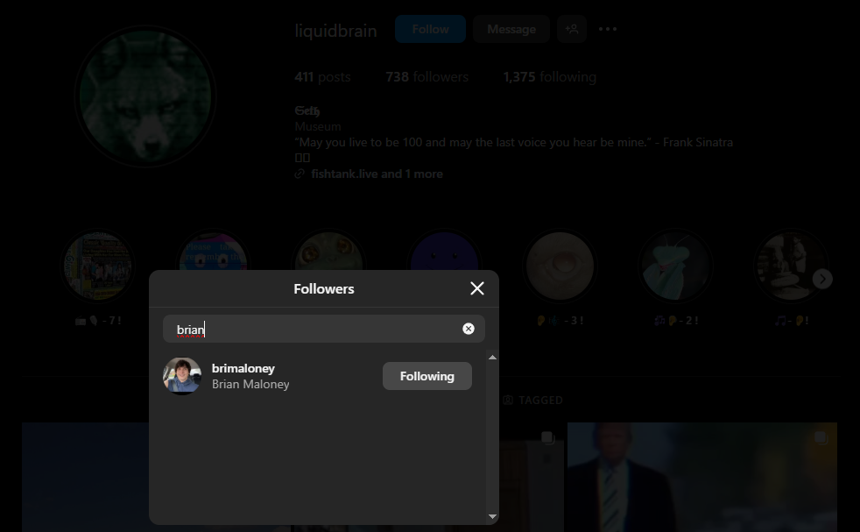Open the similar accounts suggestion icon
The width and height of the screenshot is (860, 532).
click(572, 29)
